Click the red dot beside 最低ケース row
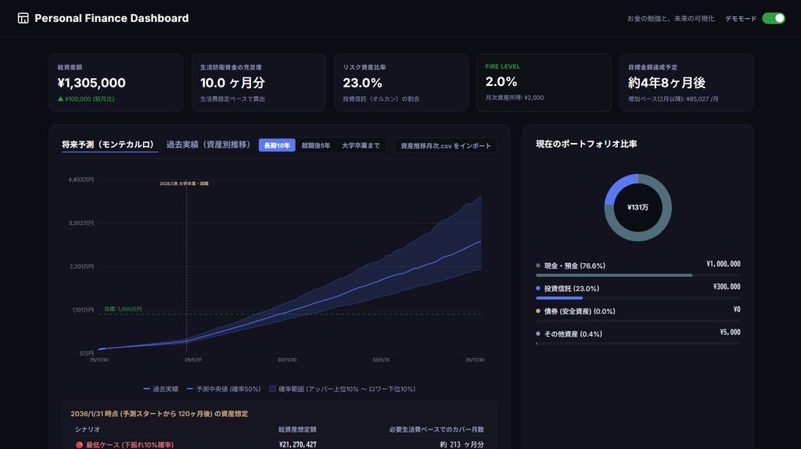This screenshot has width=801, height=449. 79,445
